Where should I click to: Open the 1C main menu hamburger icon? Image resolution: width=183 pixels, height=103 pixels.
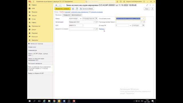(33, 1)
